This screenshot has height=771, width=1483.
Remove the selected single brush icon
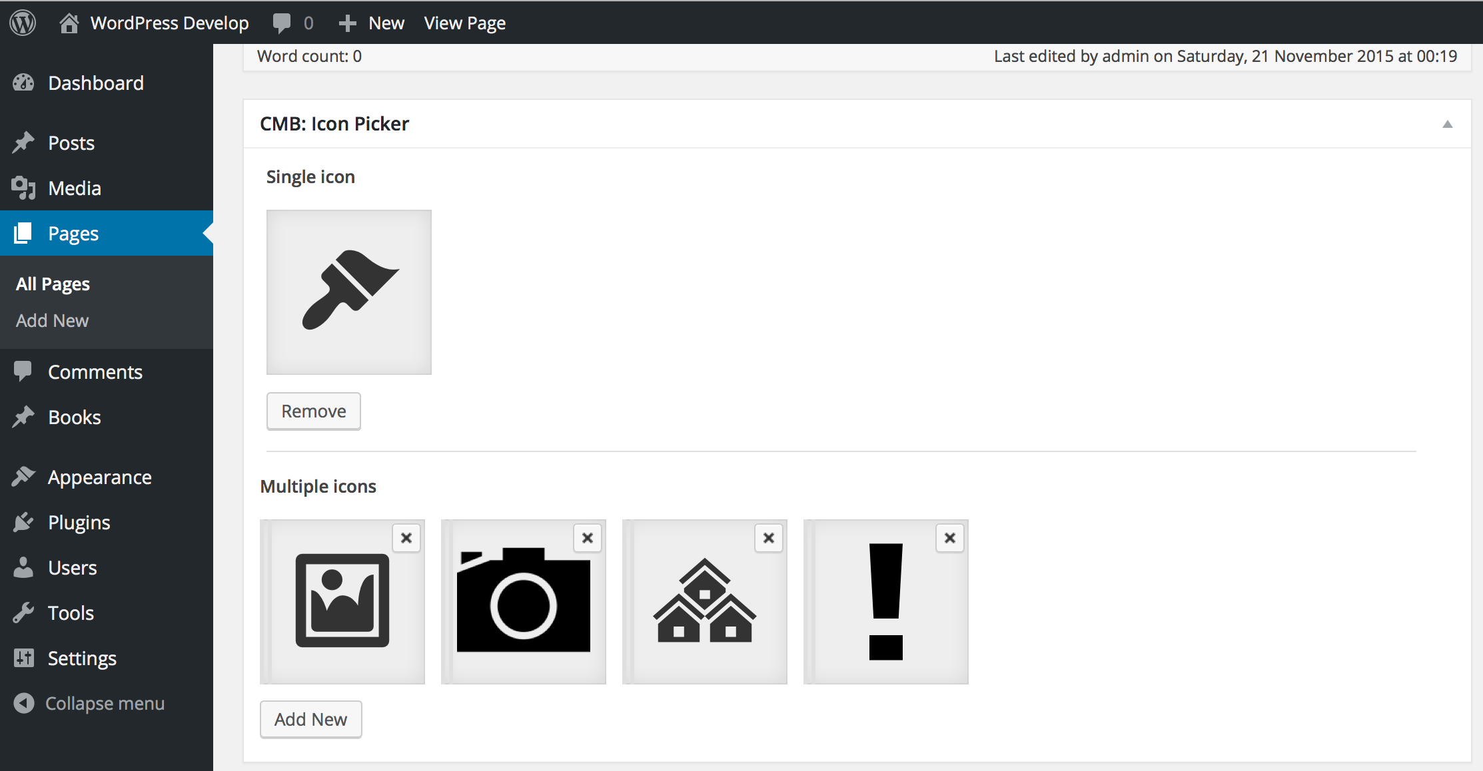(312, 411)
